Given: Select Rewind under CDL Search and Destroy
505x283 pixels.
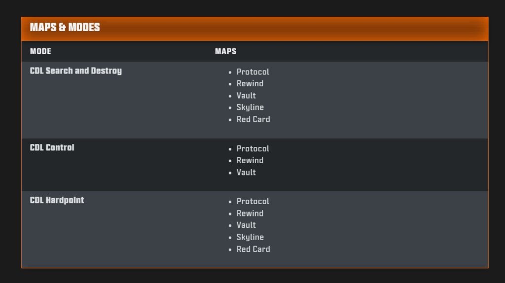Looking at the screenshot, I should pyautogui.click(x=250, y=84).
